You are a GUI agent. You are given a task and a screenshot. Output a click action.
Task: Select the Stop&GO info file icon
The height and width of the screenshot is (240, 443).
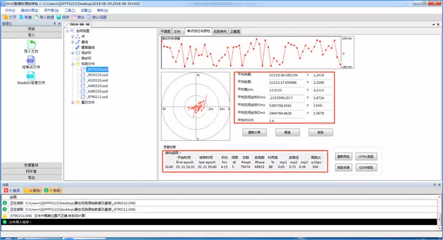coord(31,76)
